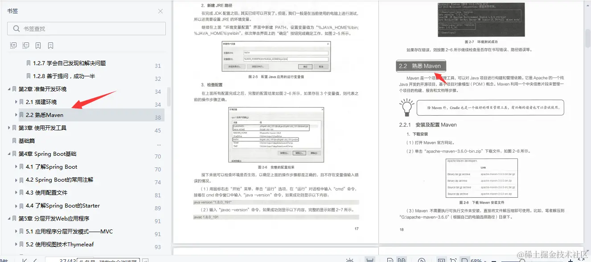Open the 68% zoom level dropdown
591x262 pixels.
click(x=478, y=259)
